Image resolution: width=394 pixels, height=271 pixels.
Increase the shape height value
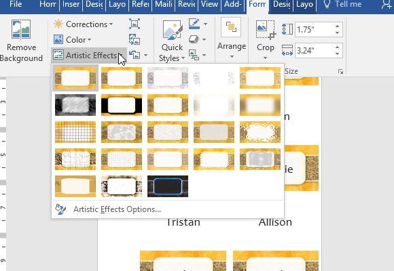(x=337, y=26)
